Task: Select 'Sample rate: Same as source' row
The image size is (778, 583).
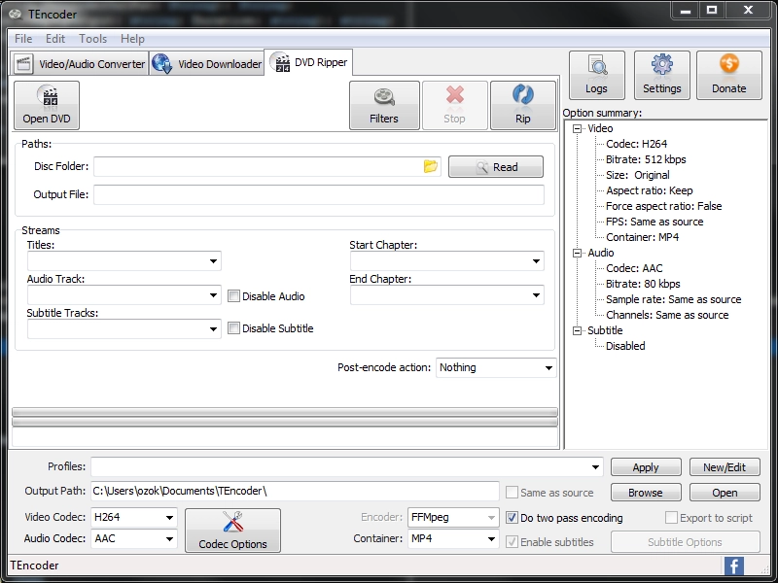Action: pyautogui.click(x=673, y=299)
